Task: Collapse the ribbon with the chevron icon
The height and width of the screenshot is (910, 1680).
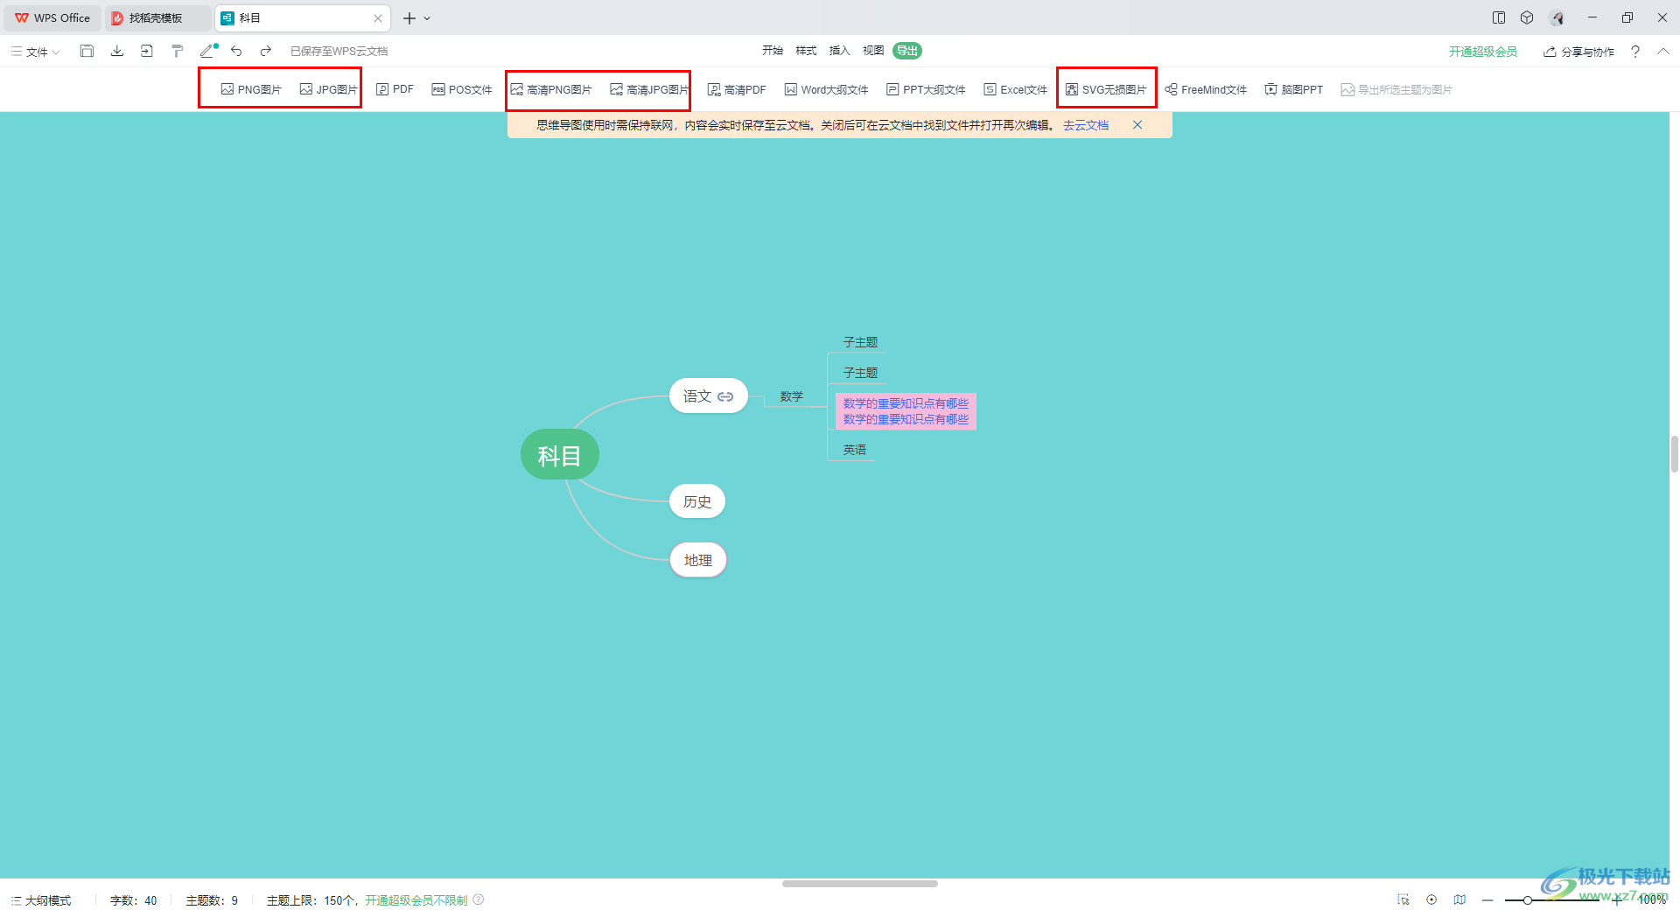Action: 1662,52
